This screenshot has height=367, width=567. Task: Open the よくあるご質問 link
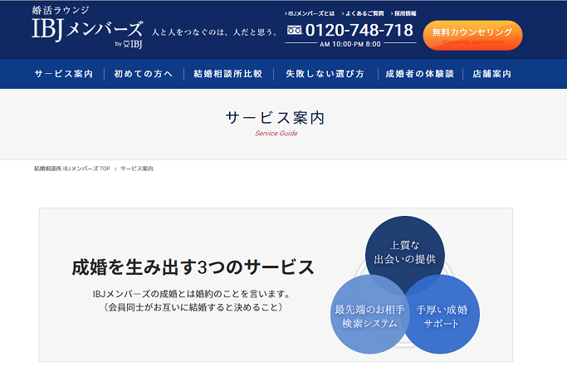pyautogui.click(x=364, y=13)
